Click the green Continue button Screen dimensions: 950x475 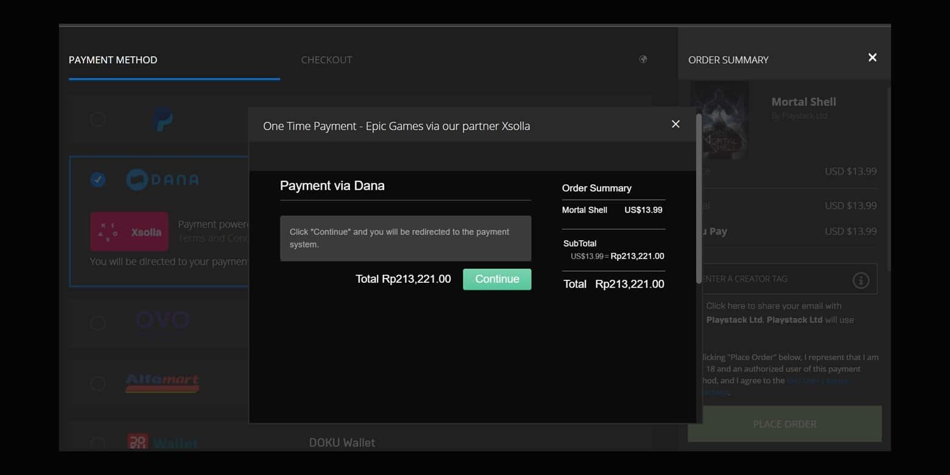[497, 279]
